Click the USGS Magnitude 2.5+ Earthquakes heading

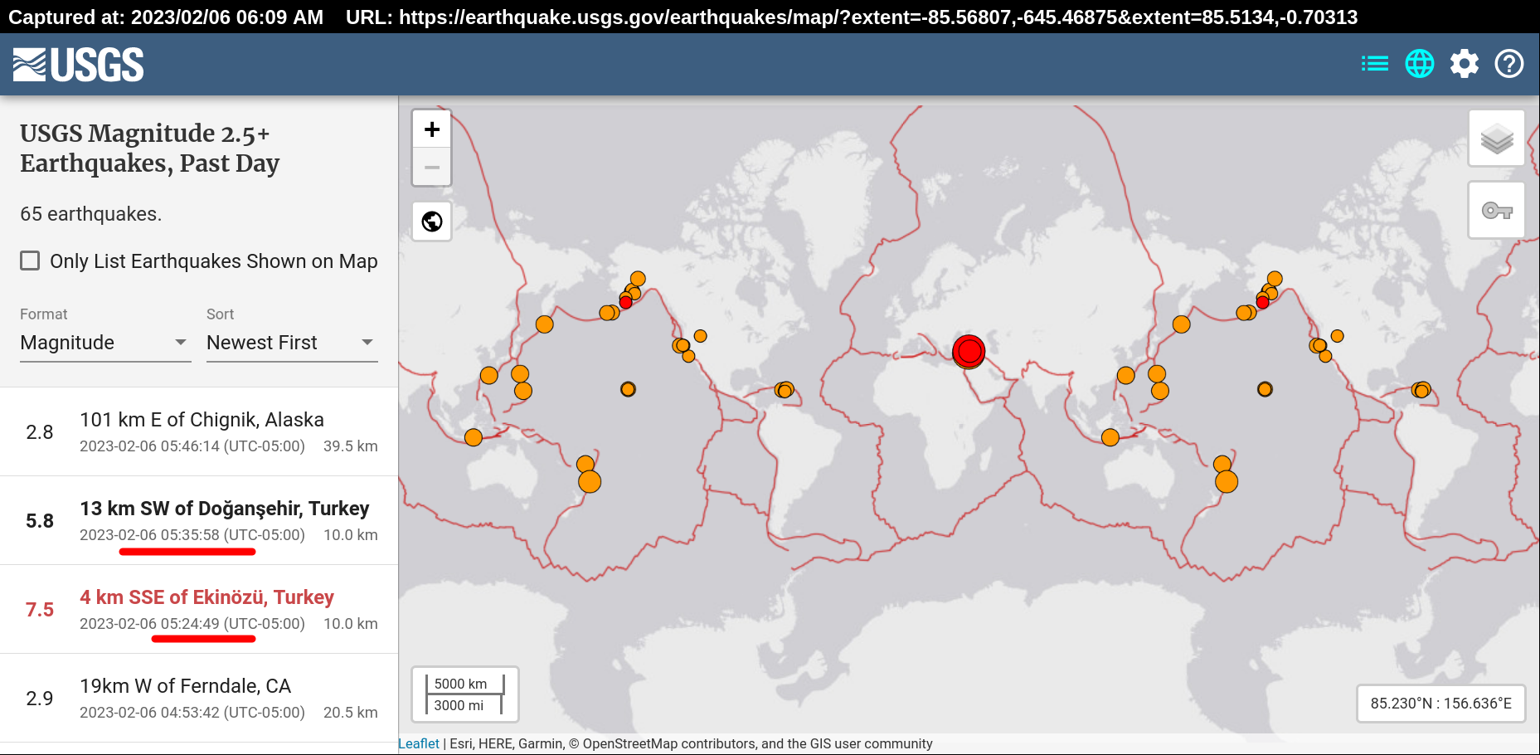[x=149, y=148]
